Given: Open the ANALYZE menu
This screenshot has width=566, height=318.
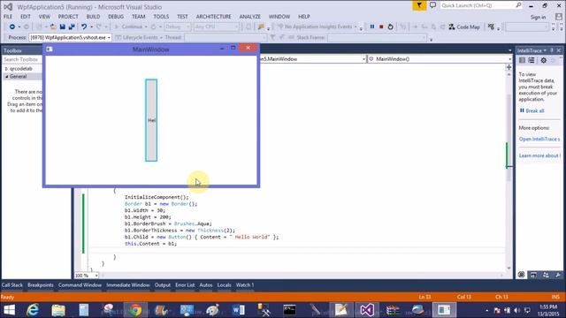Looking at the screenshot, I should pyautogui.click(x=249, y=17).
